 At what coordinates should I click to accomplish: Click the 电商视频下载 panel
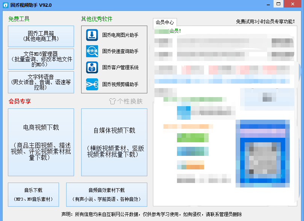[41, 143]
